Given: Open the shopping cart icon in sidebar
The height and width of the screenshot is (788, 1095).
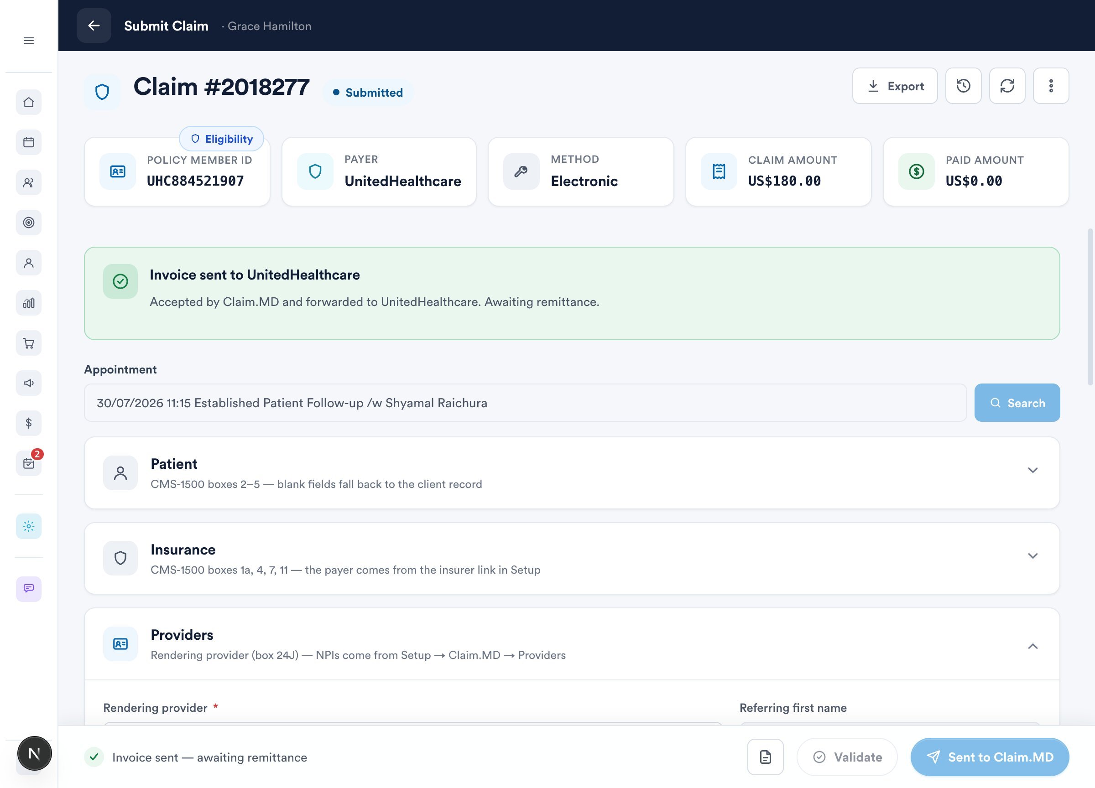Looking at the screenshot, I should click(28, 343).
